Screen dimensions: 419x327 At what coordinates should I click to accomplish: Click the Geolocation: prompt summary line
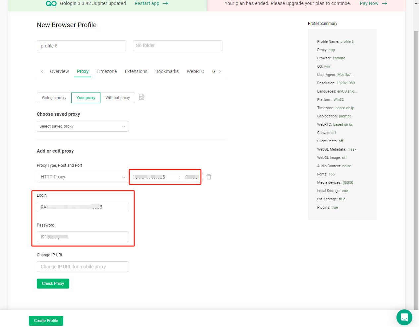point(334,116)
